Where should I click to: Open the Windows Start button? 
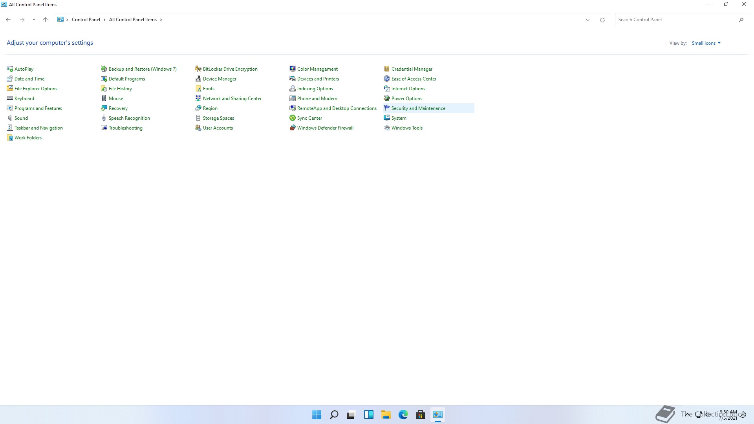pyautogui.click(x=317, y=415)
